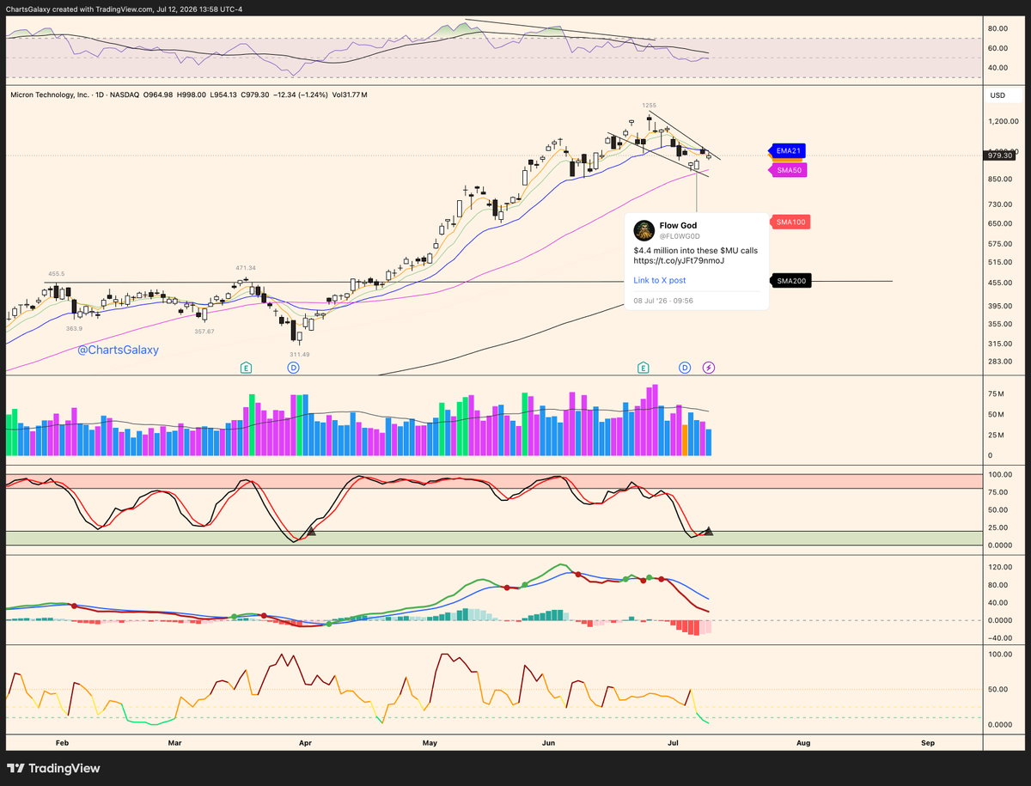
Task: Click the Micron Technology, Inc. symbol title
Action: pos(50,94)
